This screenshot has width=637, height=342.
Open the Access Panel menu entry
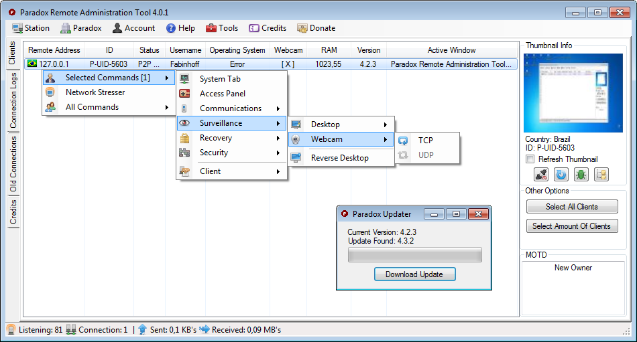232,93
